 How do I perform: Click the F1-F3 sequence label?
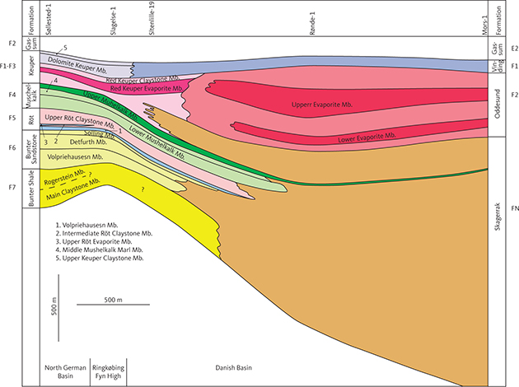point(8,66)
